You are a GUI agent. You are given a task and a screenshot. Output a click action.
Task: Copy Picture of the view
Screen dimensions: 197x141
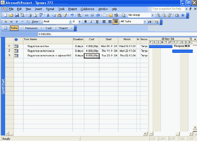tap(177, 15)
